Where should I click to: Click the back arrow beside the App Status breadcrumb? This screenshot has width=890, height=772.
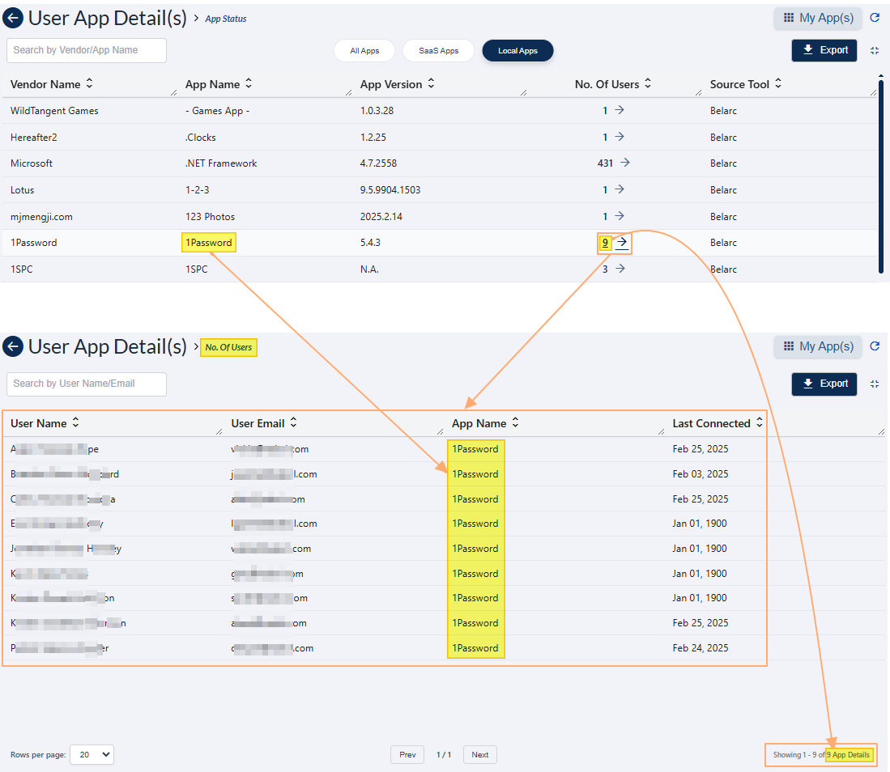(x=13, y=18)
